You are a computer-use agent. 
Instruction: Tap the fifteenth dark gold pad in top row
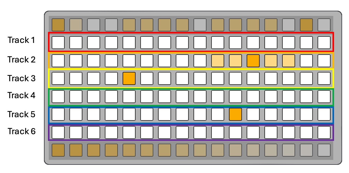point(306,25)
